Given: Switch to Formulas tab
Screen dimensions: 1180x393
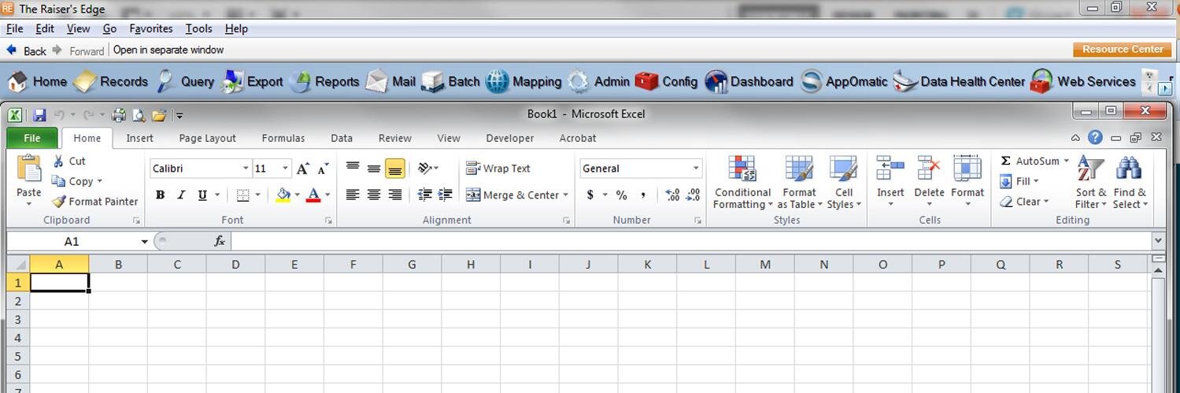Looking at the screenshot, I should 283,138.
